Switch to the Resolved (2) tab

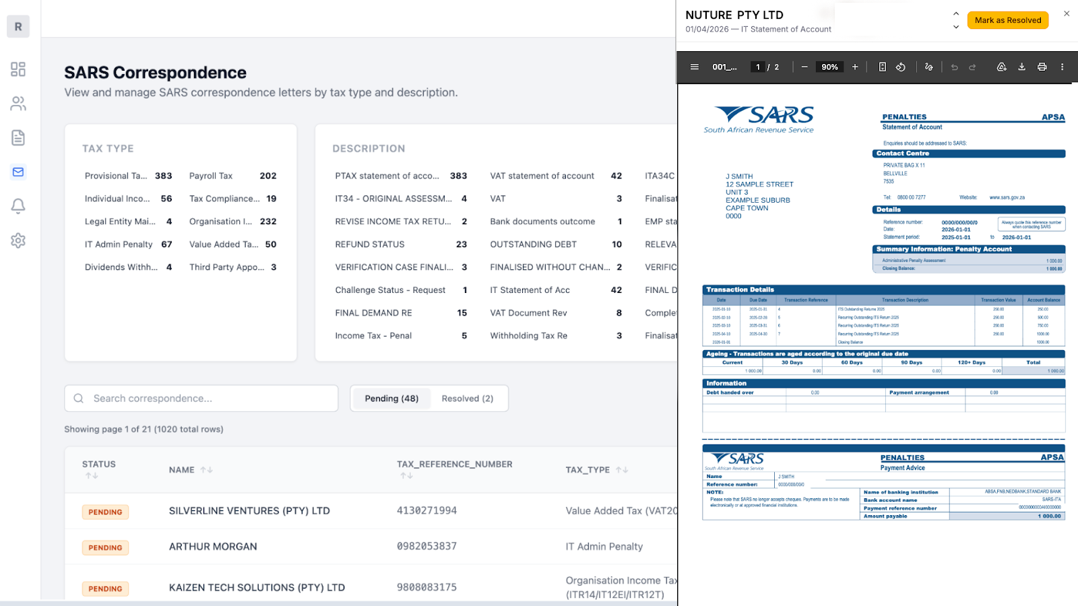pyautogui.click(x=467, y=399)
